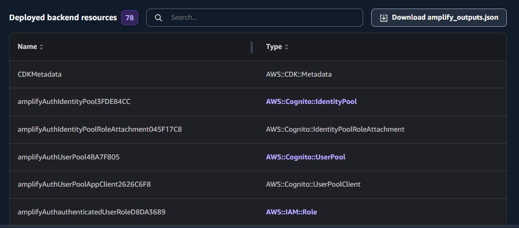Select amplifyAuthUserPool4BA7F805 name
Viewport: 519px width, 228px height.
tap(69, 157)
